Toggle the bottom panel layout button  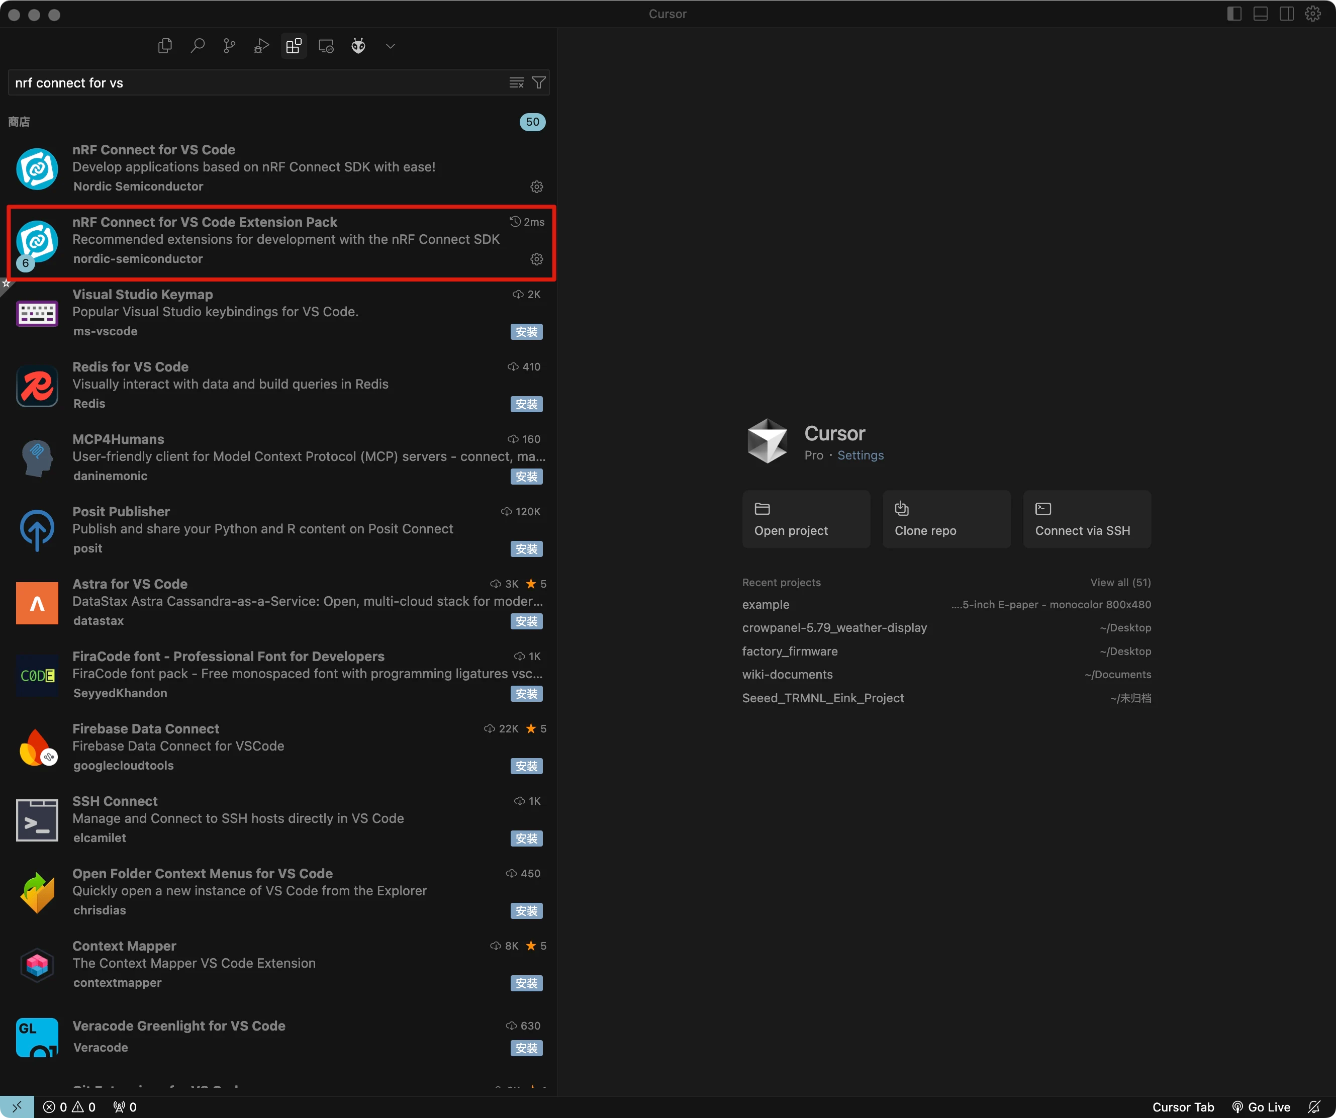click(1260, 14)
